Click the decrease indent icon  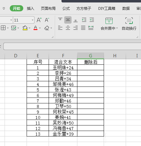click(84, 20)
